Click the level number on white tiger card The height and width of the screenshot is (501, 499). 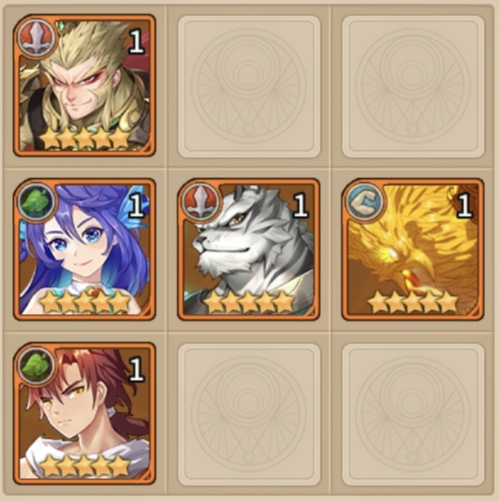click(x=301, y=206)
